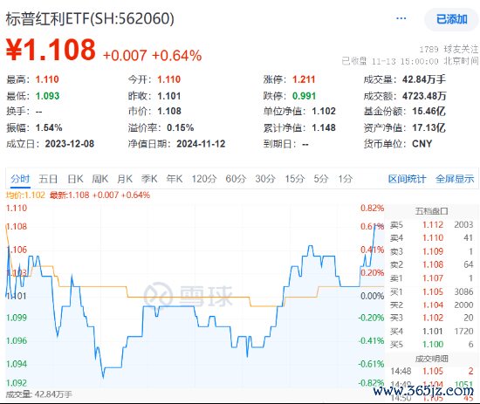Select the 卖5 1.112 order row
Image resolution: width=480 pixels, height=404 pixels.
pyautogui.click(x=432, y=225)
